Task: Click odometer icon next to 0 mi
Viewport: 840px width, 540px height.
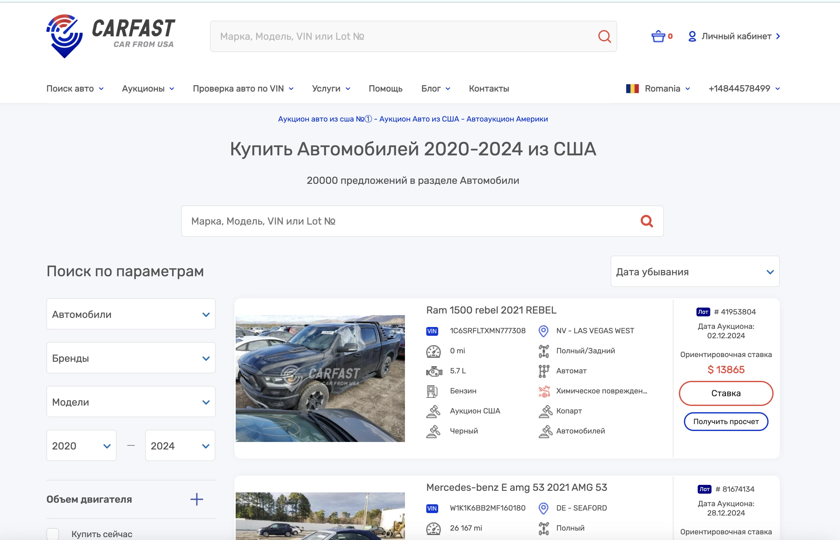Action: point(433,351)
